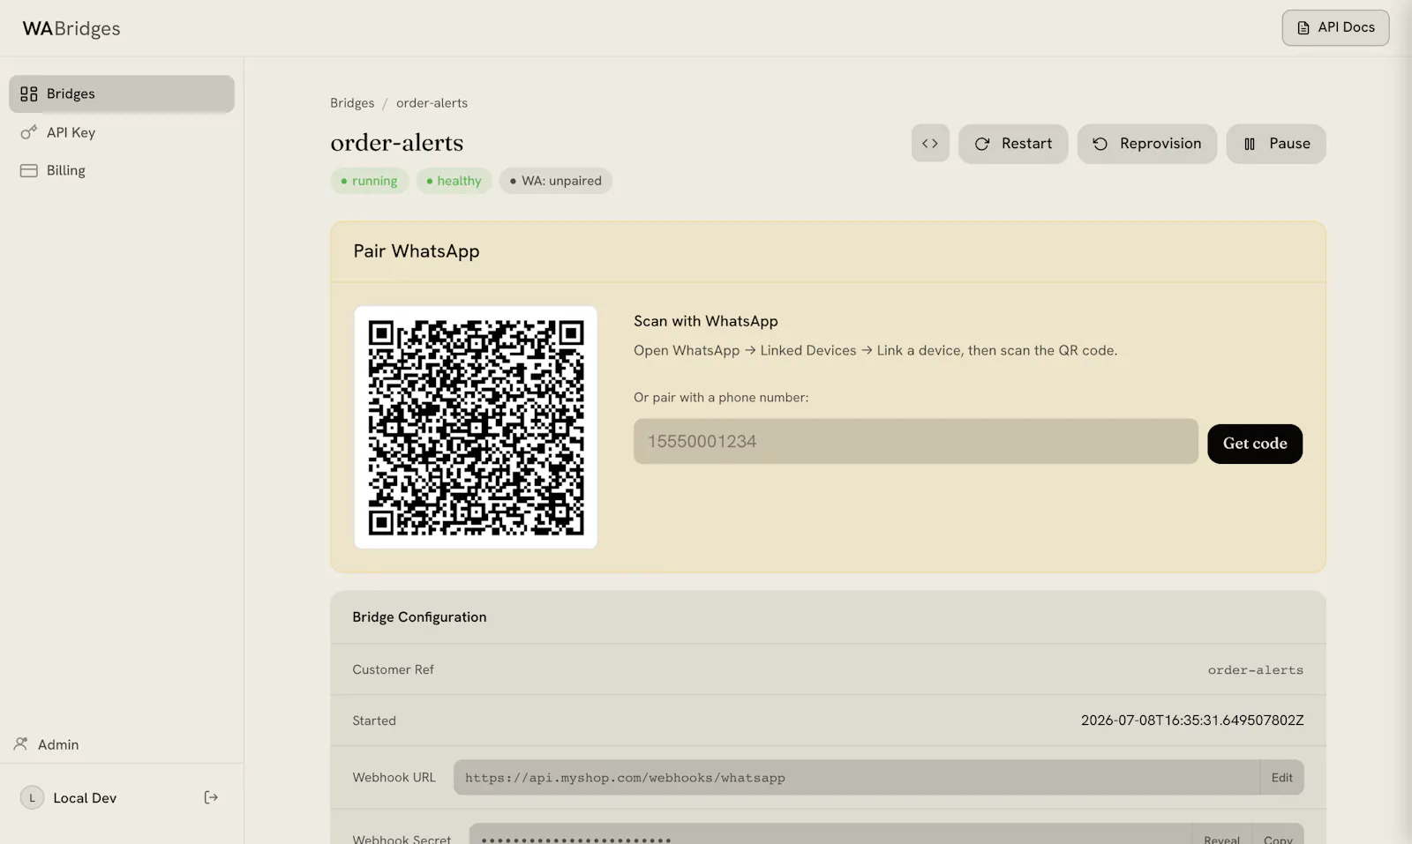The image size is (1412, 844).
Task: Click the healthy status badge
Action: (454, 181)
